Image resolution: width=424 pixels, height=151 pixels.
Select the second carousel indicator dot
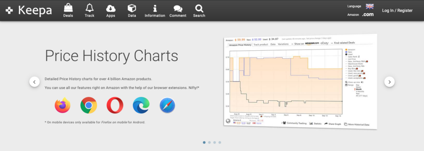click(209, 142)
